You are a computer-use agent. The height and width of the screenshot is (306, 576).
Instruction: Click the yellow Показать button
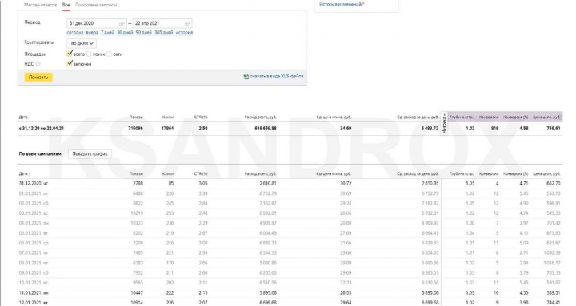[38, 77]
